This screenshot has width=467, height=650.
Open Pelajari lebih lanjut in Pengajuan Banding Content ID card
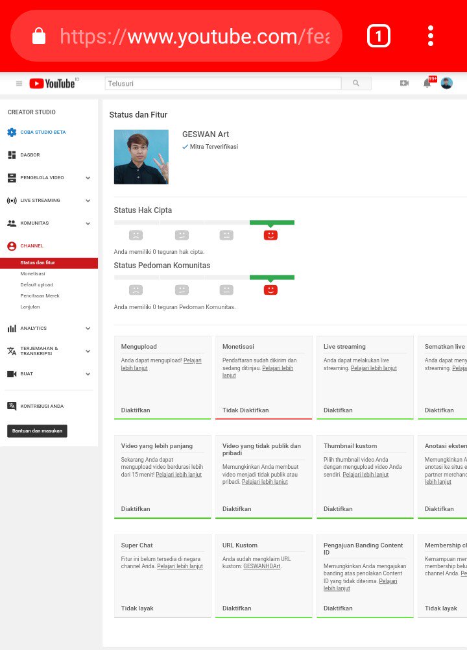pos(360,585)
